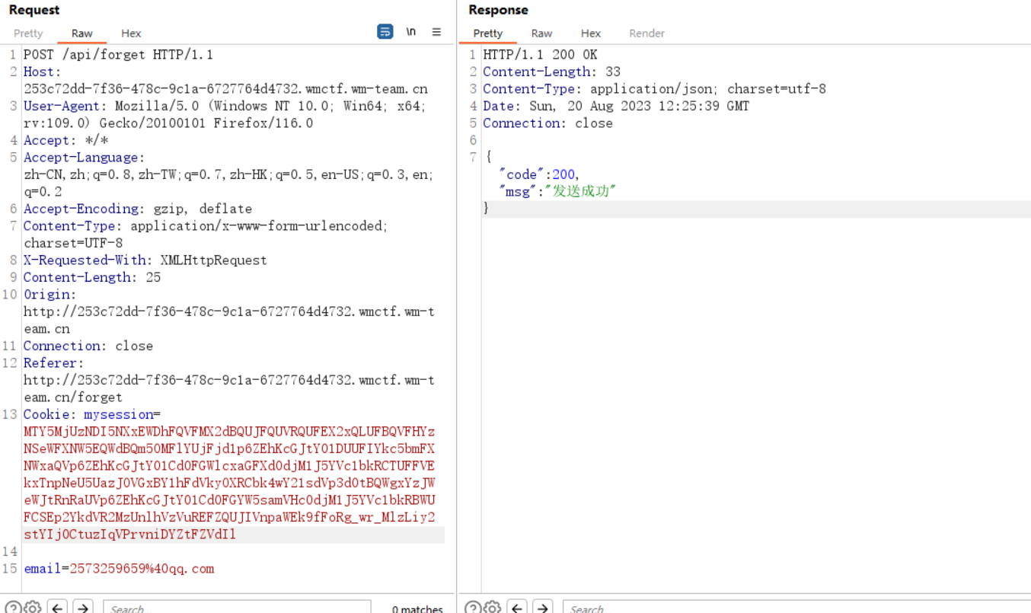Select the Response Pretty tab
The width and height of the screenshot is (1031, 613).
tap(488, 34)
